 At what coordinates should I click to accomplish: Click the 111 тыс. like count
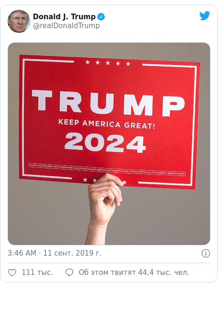(37, 273)
